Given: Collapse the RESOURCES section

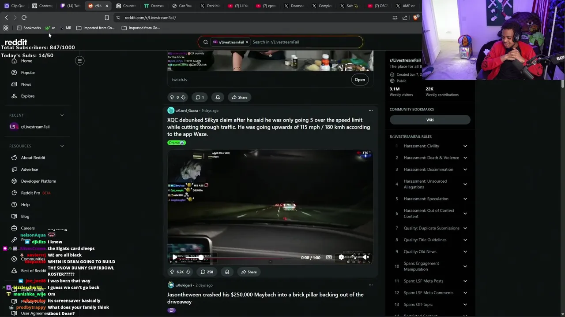Looking at the screenshot, I should pos(62,146).
